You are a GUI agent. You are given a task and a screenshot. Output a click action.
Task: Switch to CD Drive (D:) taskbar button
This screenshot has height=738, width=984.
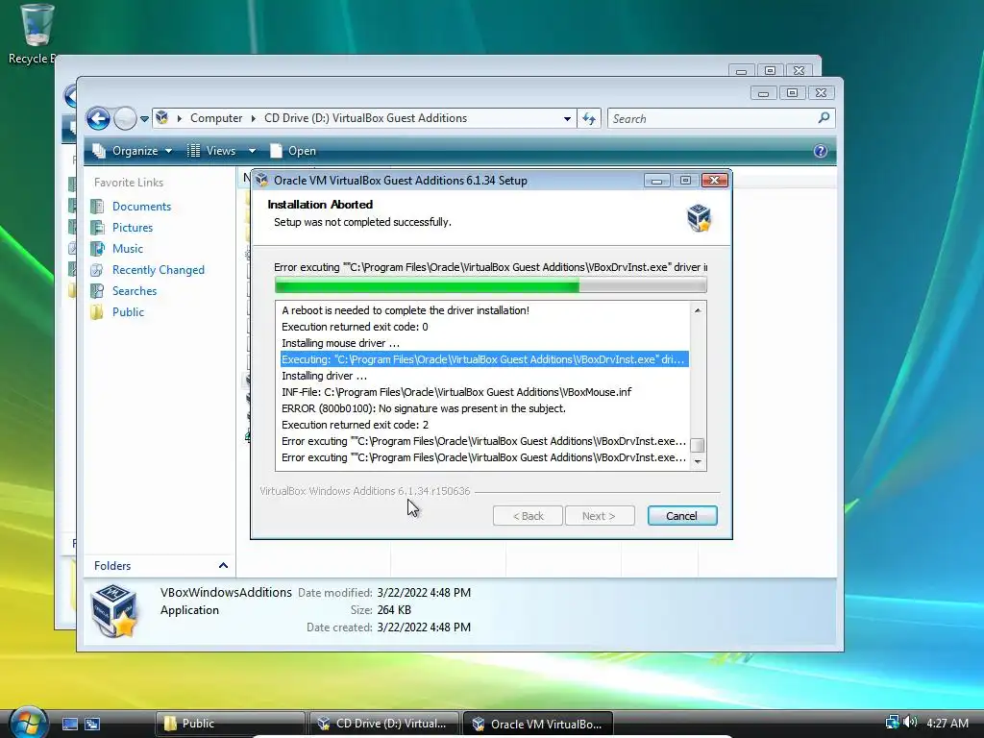coord(384,724)
